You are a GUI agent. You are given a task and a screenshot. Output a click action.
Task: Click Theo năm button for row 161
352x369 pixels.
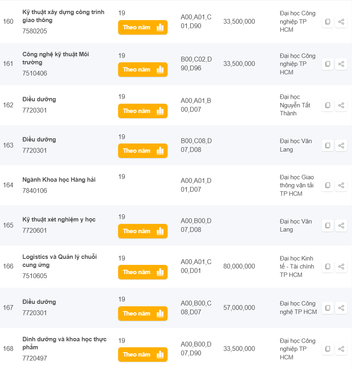point(143,70)
